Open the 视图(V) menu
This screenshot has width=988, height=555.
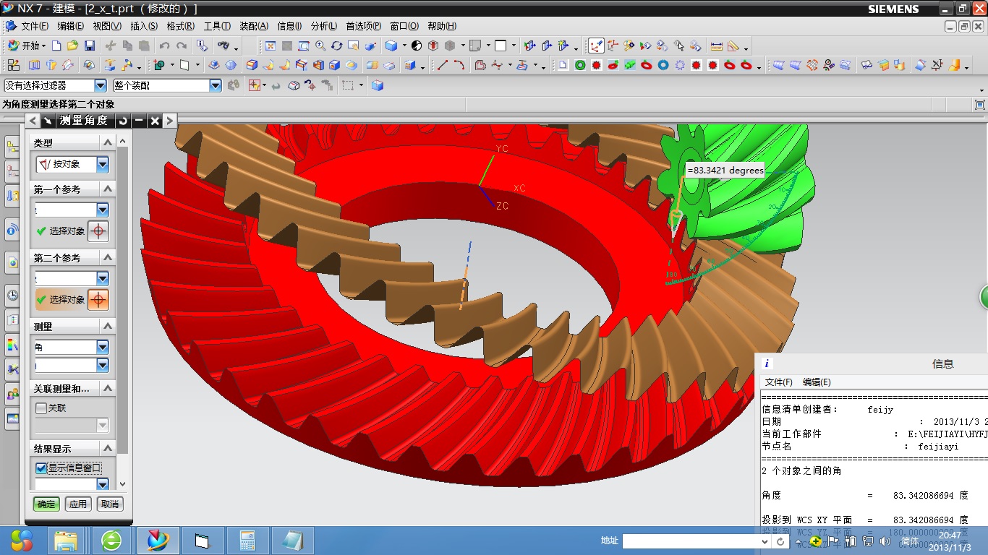click(107, 26)
